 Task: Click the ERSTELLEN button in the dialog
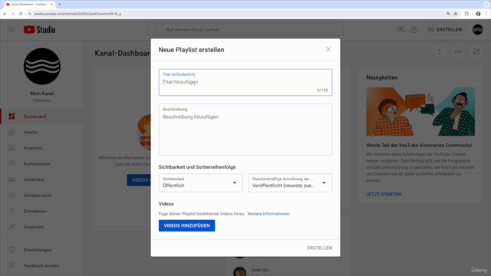[319, 248]
